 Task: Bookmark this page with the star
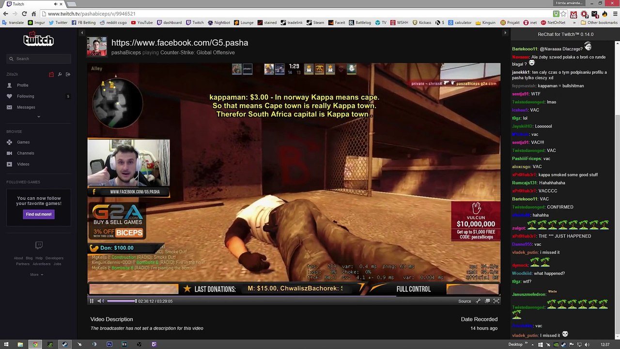pyautogui.click(x=563, y=14)
